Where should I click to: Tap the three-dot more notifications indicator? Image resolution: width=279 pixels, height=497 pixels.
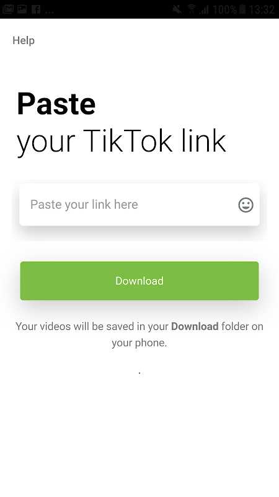pyautogui.click(x=50, y=12)
